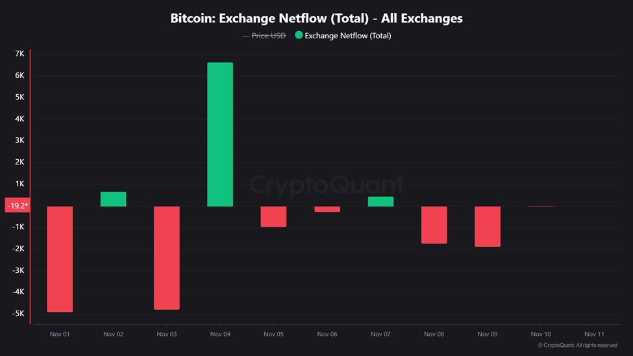Screen dimensions: 633x356
Task: Select the red Nov 08 bar
Action: [x=434, y=225]
